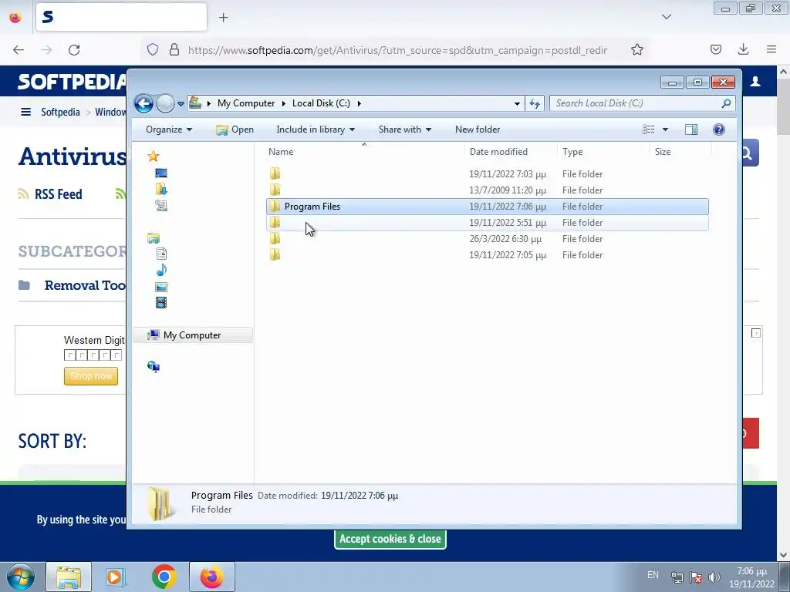The image size is (790, 592).
Task: Open the Network icon in navigation pane
Action: tap(154, 367)
